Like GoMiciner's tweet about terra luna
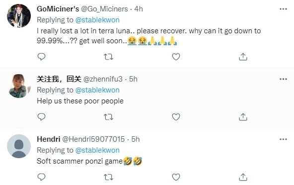 [176, 57]
